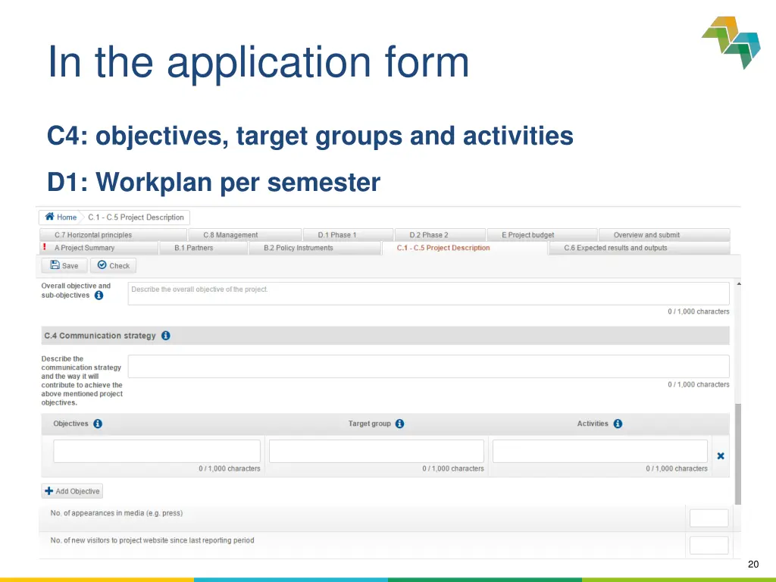Remove the objective row with X icon
776x582 pixels.
(x=721, y=455)
